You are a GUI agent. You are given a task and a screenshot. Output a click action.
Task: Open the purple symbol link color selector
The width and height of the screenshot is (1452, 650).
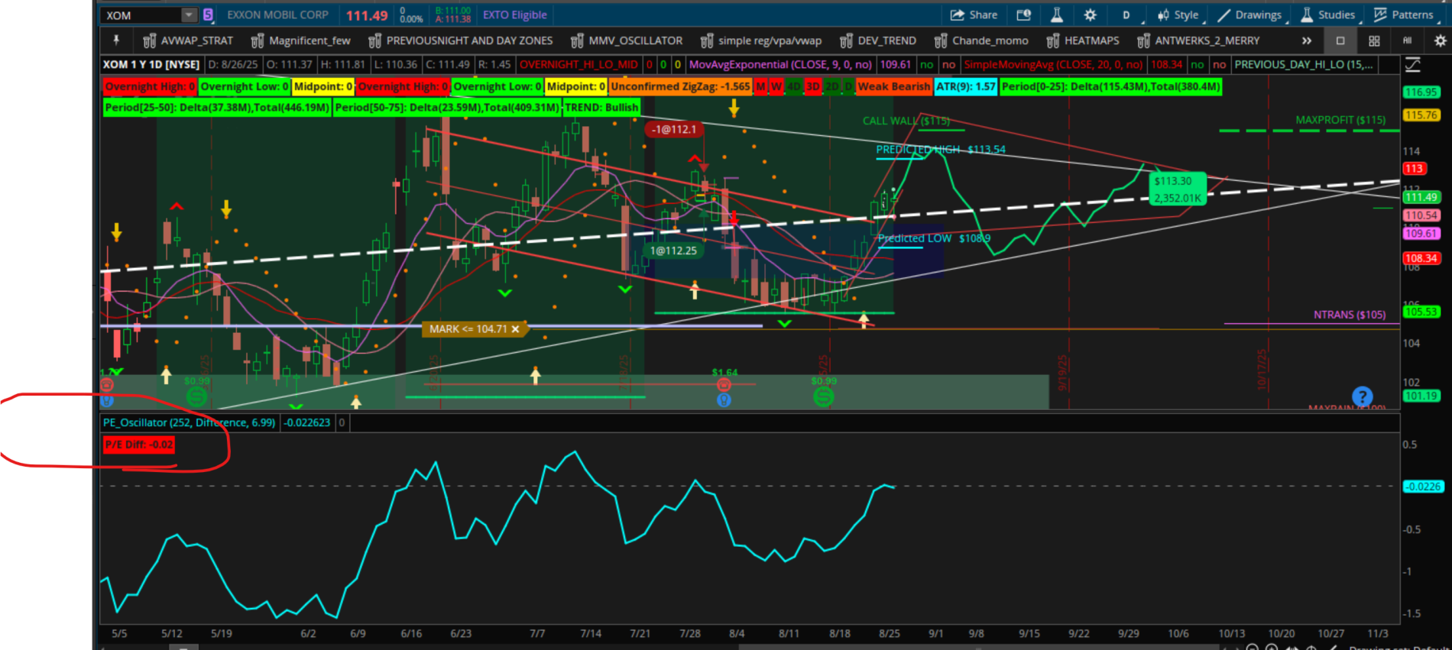208,15
